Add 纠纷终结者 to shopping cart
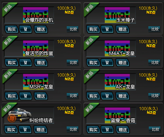This screenshot has width=164, height=137. coord(25,129)
